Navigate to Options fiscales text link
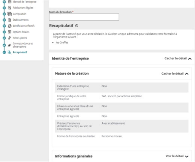Screen dimensions: 195x162 21,32
